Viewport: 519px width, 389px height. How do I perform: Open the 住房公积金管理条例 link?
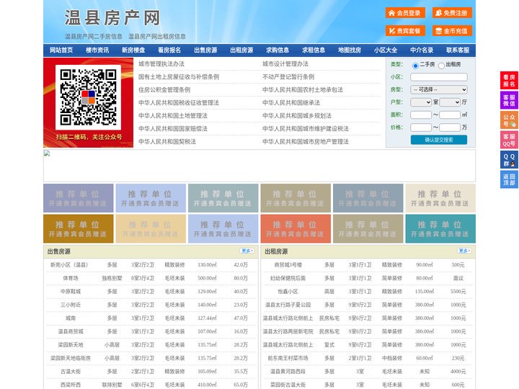pos(164,89)
